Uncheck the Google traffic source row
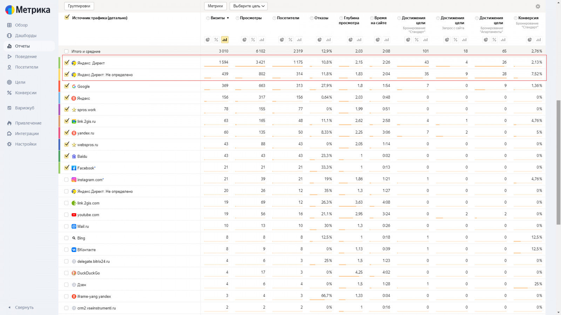The image size is (561, 315). pos(67,86)
